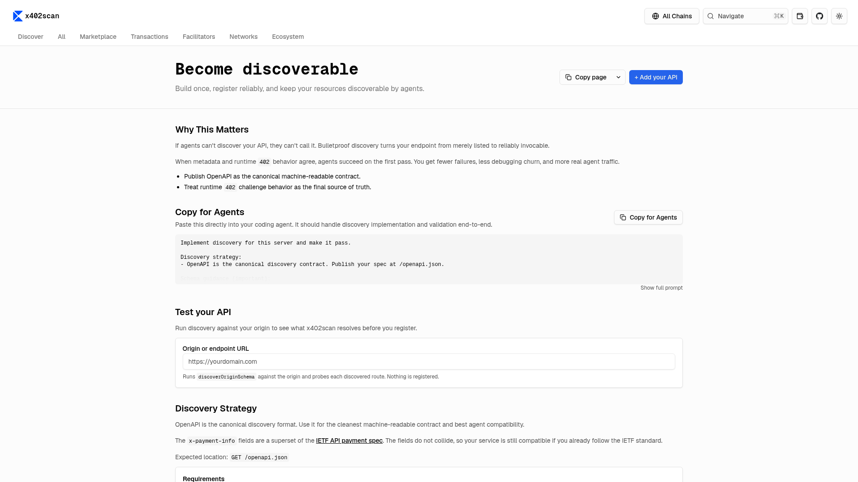Image resolution: width=858 pixels, height=482 pixels.
Task: Click the Discover navigation tab
Action: (30, 37)
